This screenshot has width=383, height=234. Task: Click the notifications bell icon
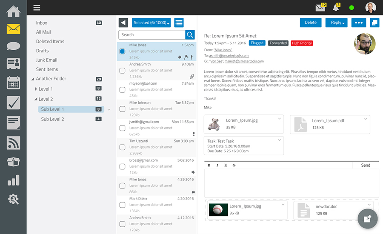tap(336, 8)
